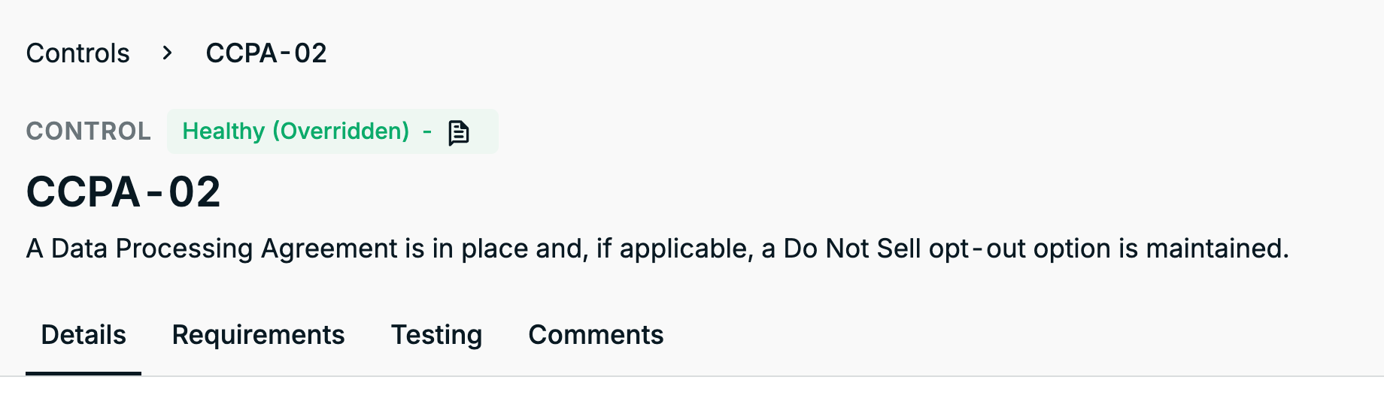
Task: Click the dash inside the status badge
Action: [x=427, y=132]
